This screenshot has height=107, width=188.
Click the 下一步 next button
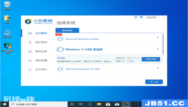(154, 82)
